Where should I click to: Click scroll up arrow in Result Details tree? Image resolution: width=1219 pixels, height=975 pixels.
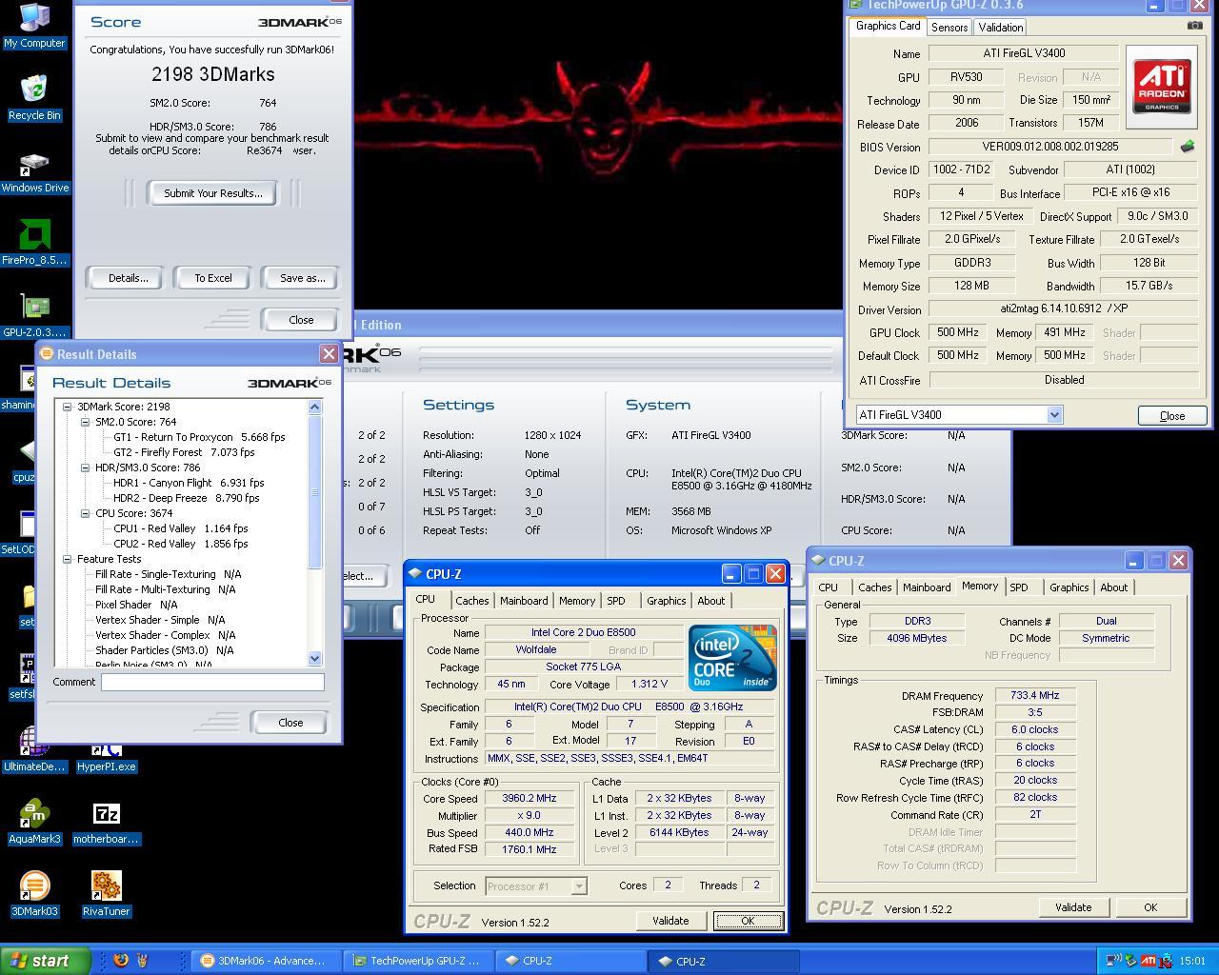315,407
